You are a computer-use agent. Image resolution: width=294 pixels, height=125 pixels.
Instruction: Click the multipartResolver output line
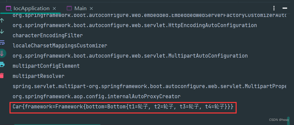tap(38, 76)
